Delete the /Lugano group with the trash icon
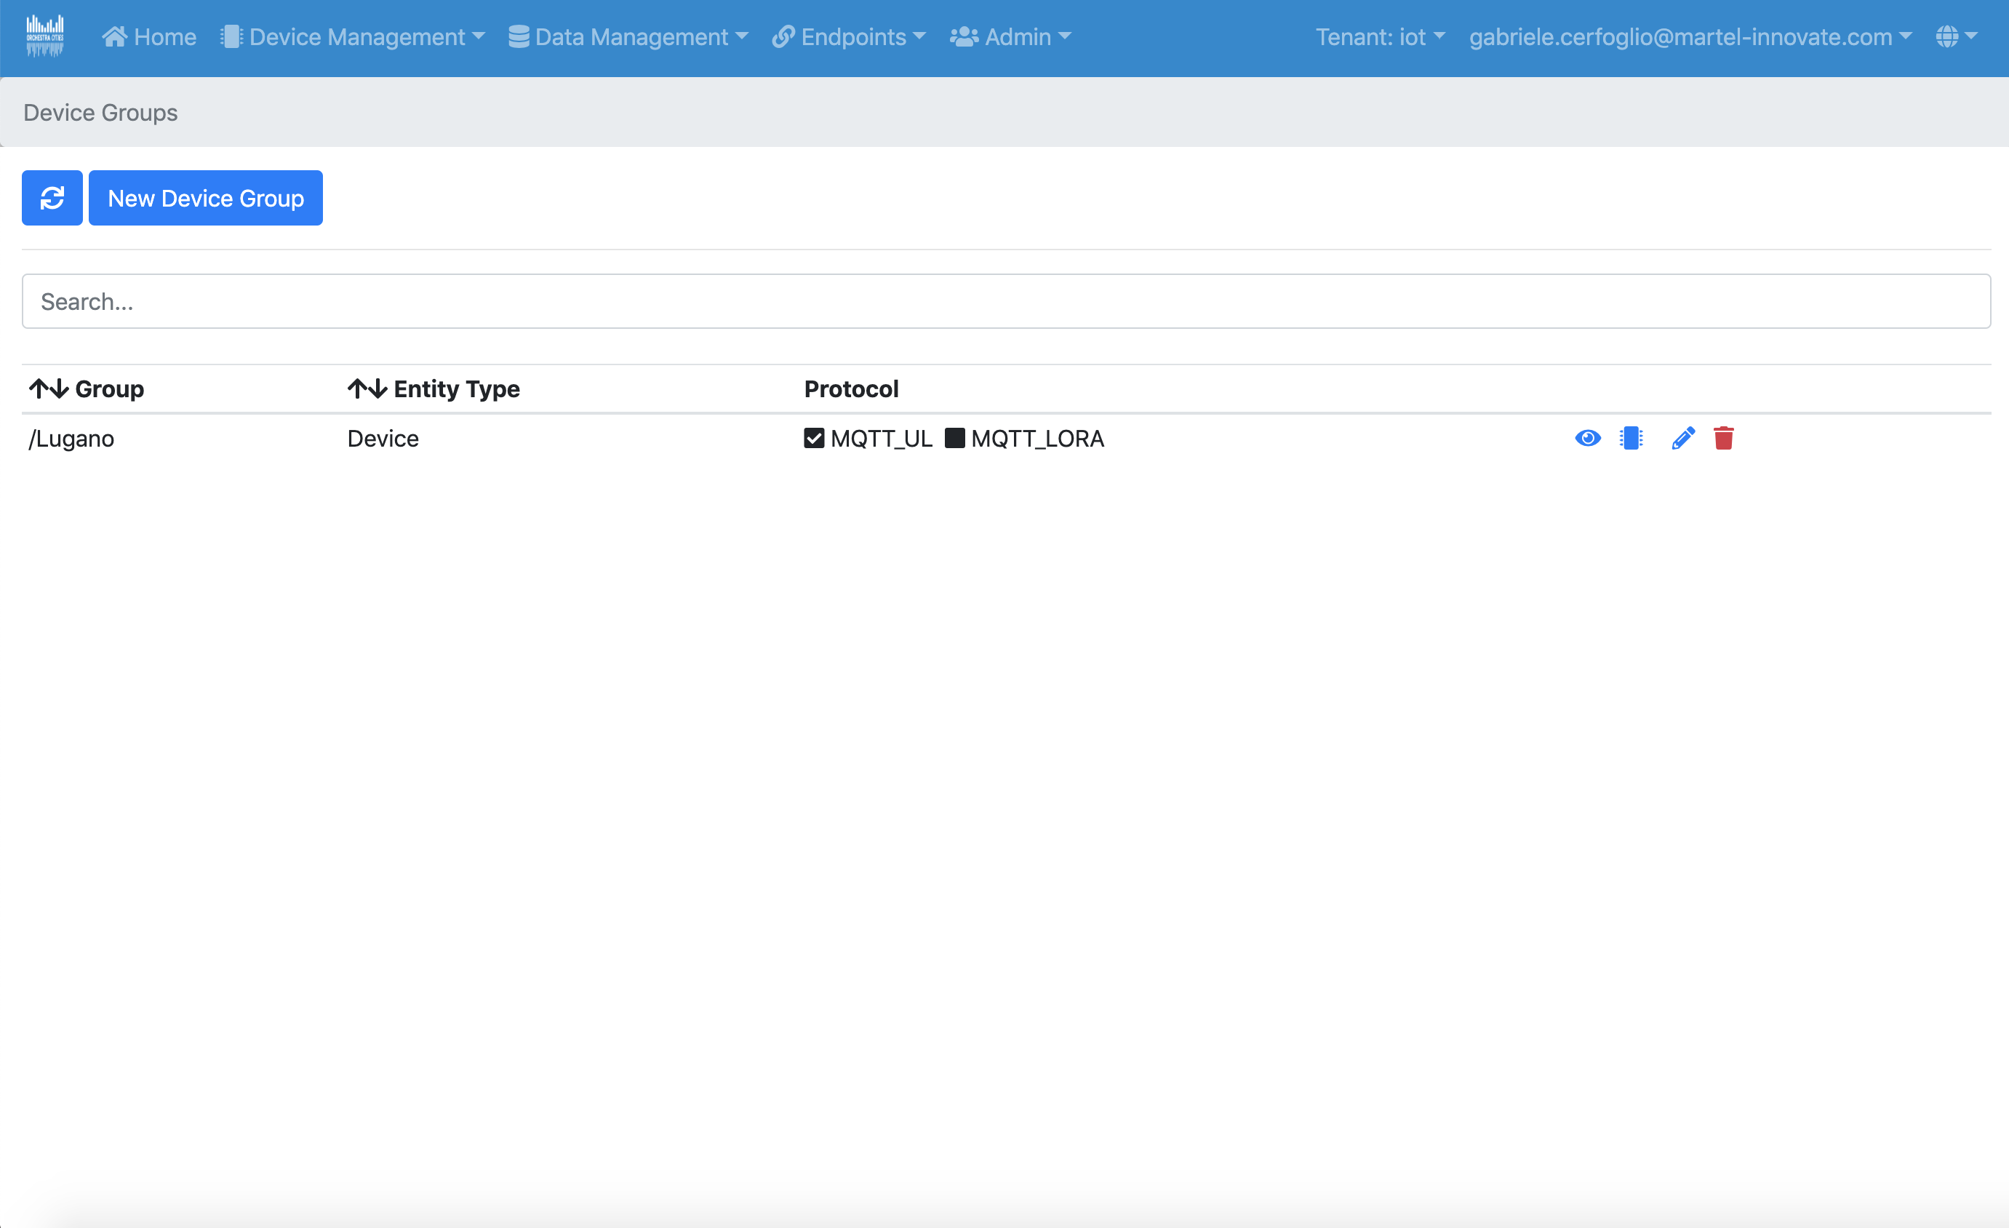This screenshot has height=1228, width=2009. [x=1723, y=439]
